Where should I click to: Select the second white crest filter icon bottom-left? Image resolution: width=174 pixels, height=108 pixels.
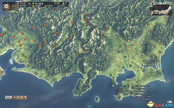[x=10, y=98]
